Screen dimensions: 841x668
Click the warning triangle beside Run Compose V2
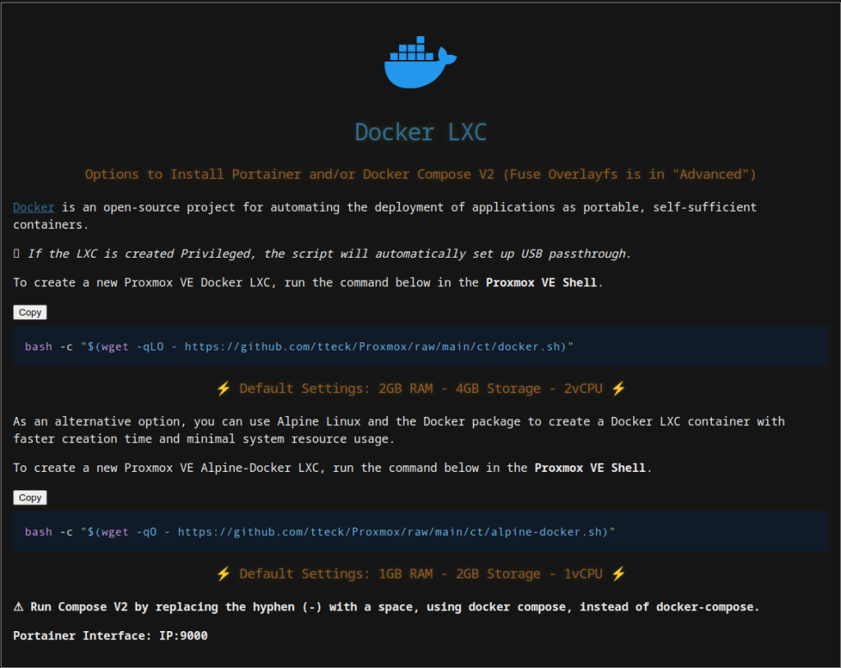pyautogui.click(x=18, y=607)
